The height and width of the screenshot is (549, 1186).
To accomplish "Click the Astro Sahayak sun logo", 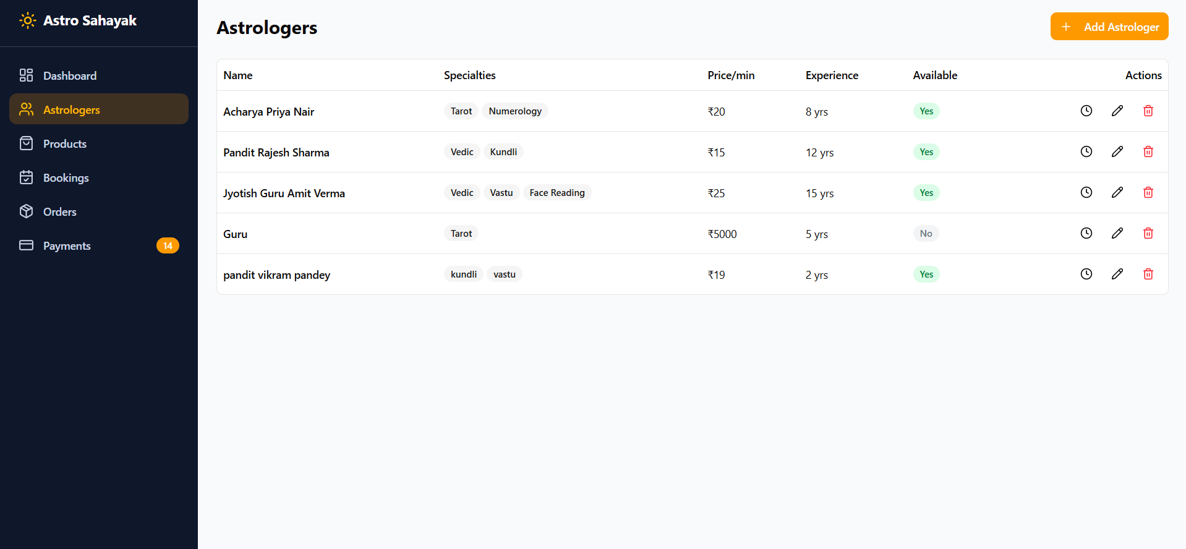I will 28,20.
